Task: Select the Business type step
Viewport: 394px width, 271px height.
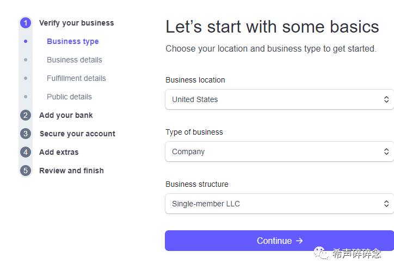Action: click(72, 41)
